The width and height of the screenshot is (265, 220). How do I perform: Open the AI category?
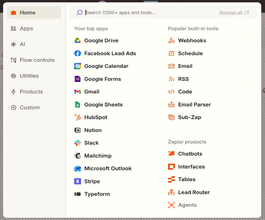[34, 44]
